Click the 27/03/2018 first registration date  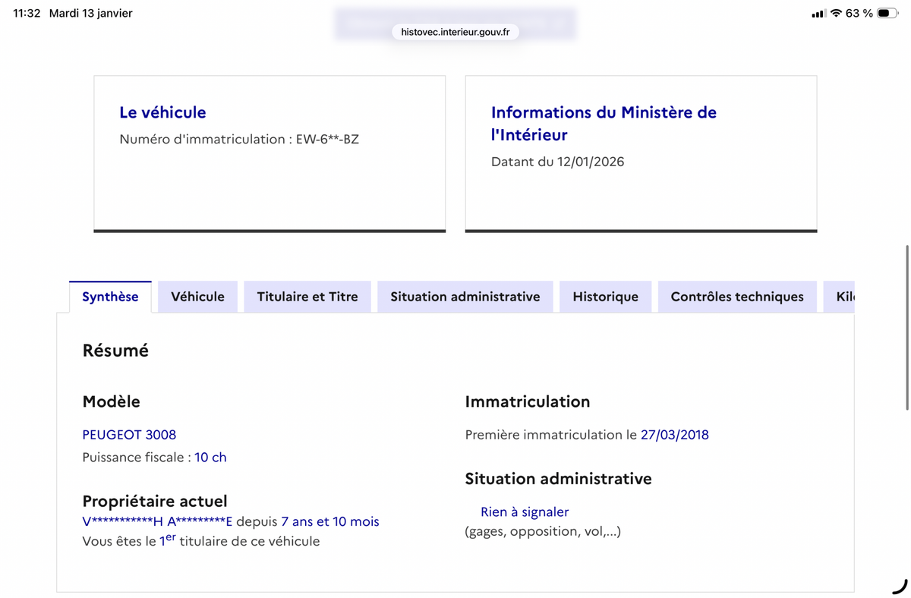point(675,435)
